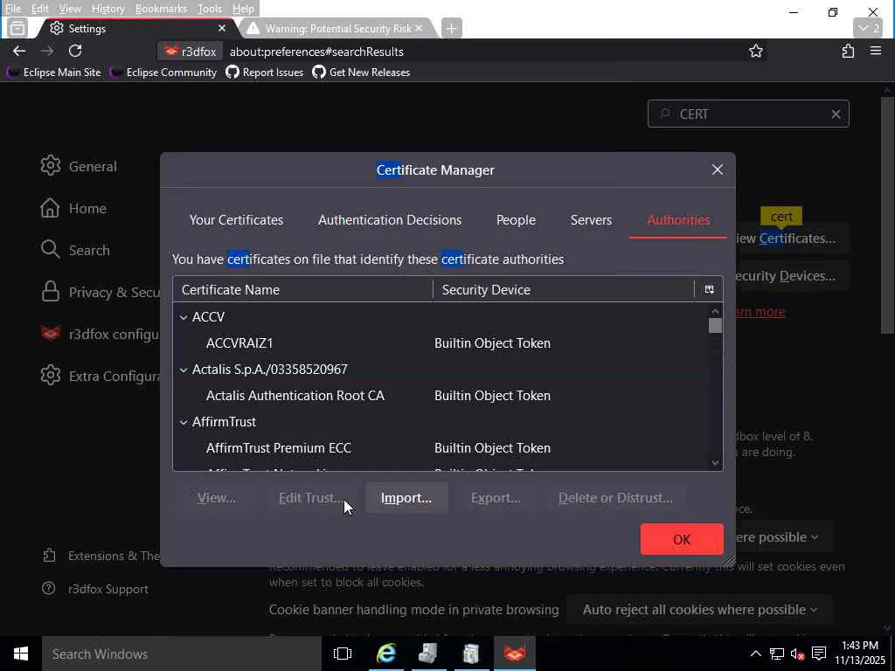The width and height of the screenshot is (895, 671).
Task: Open the tab overview icon left of tabs
Action: tap(17, 28)
